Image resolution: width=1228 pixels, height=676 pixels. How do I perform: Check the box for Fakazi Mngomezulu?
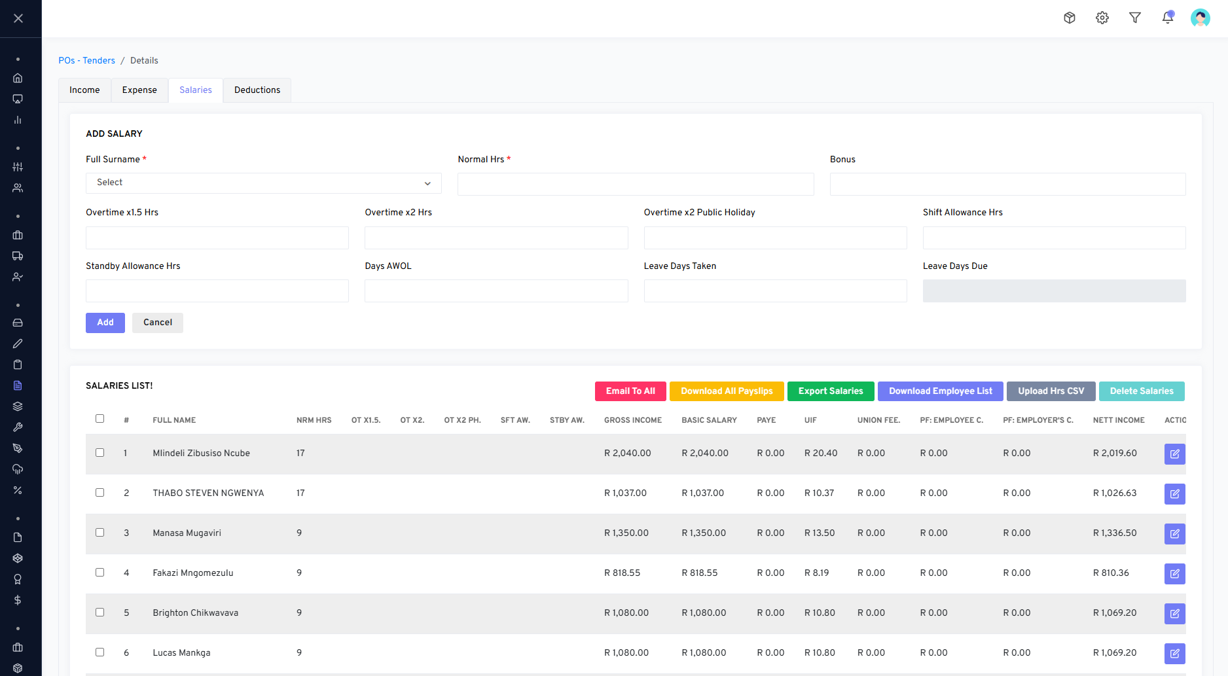click(99, 572)
